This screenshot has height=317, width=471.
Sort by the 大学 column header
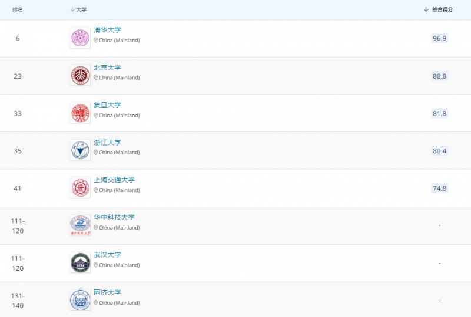tap(78, 9)
